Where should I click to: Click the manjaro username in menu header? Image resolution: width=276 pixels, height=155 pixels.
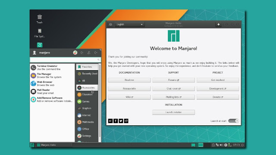click(44, 53)
